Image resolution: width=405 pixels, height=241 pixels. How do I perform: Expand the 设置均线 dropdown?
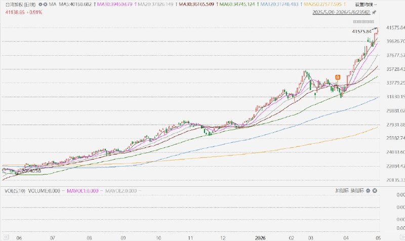point(366,5)
